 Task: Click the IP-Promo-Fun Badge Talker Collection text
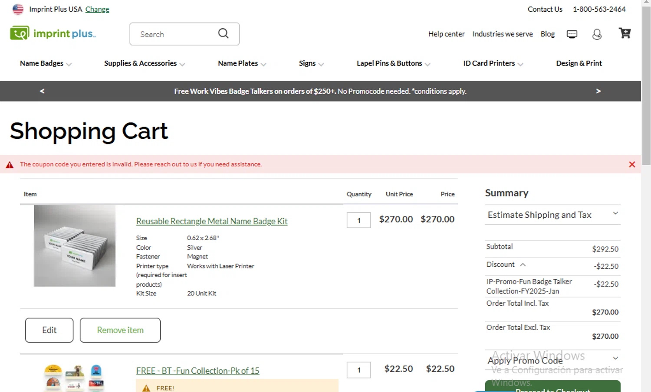point(529,286)
